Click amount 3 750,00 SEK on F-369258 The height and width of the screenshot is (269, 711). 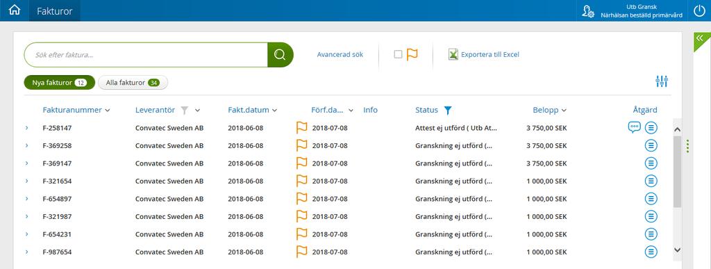pos(546,145)
